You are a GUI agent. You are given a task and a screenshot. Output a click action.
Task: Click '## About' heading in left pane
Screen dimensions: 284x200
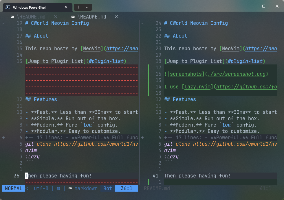(37, 36)
